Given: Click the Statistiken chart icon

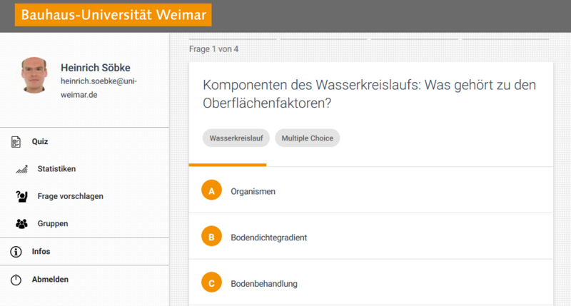Looking at the screenshot, I should tap(21, 169).
